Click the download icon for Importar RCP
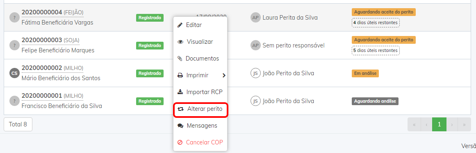Screen dimensions: 476x153 (x=180, y=92)
